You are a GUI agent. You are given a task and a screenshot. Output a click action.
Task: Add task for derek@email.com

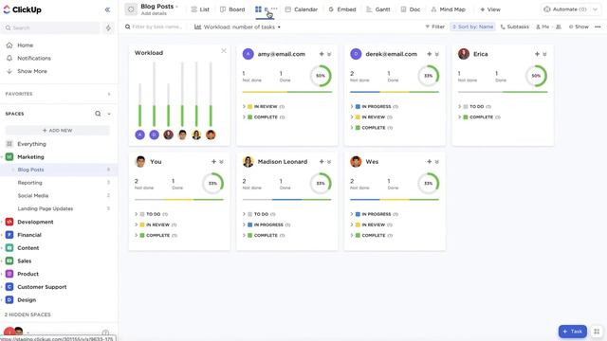point(430,54)
